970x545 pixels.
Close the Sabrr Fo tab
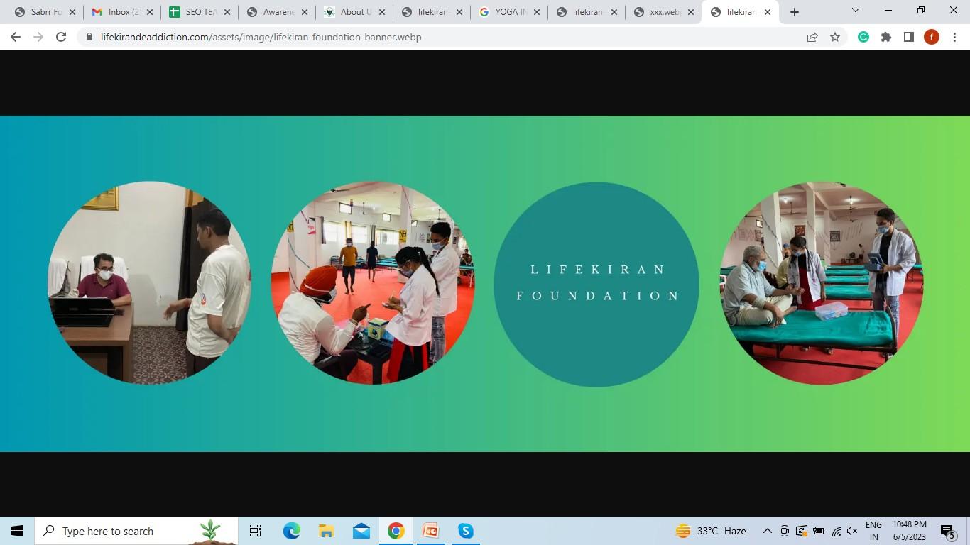pyautogui.click(x=72, y=12)
